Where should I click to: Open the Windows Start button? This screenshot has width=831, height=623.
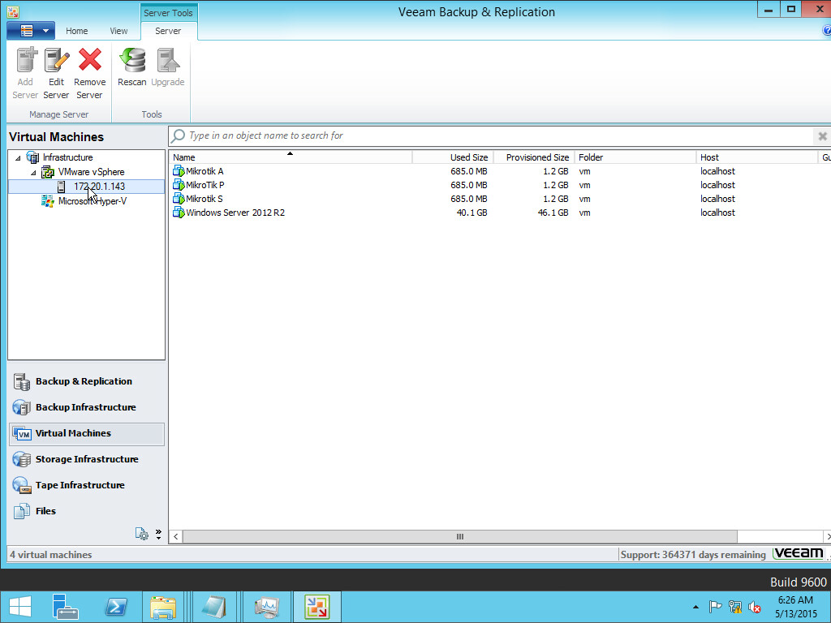pyautogui.click(x=20, y=607)
